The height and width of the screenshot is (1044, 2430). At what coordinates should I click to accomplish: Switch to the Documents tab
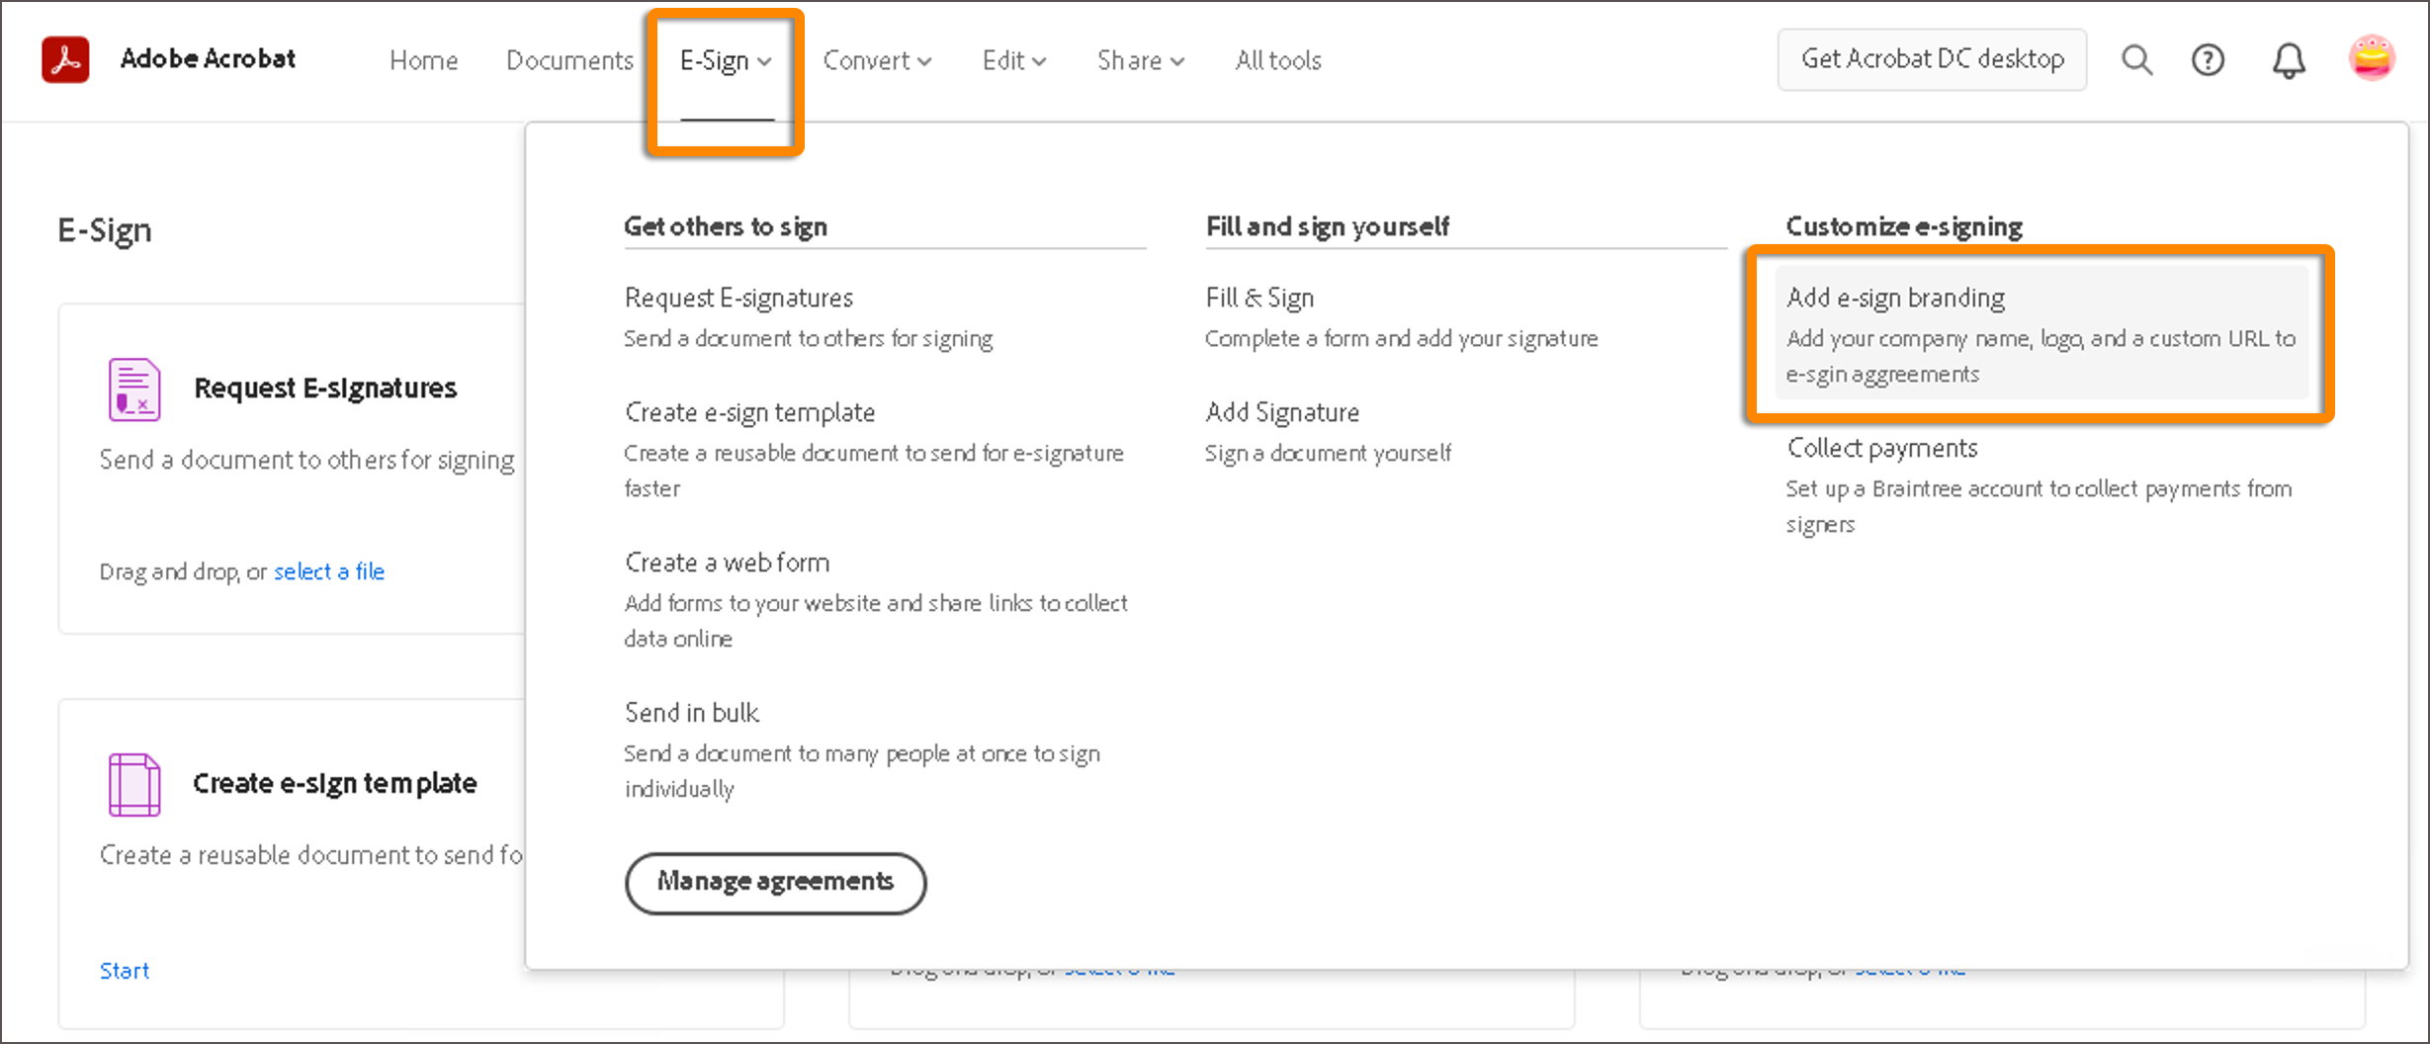(569, 61)
